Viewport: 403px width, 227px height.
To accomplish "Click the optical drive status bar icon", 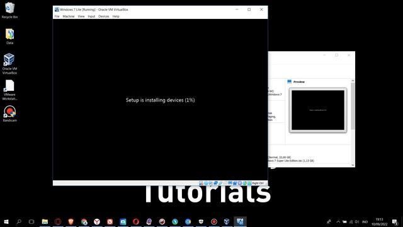I will [206, 183].
